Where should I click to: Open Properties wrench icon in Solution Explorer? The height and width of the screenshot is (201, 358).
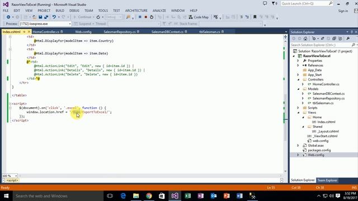coord(348,39)
